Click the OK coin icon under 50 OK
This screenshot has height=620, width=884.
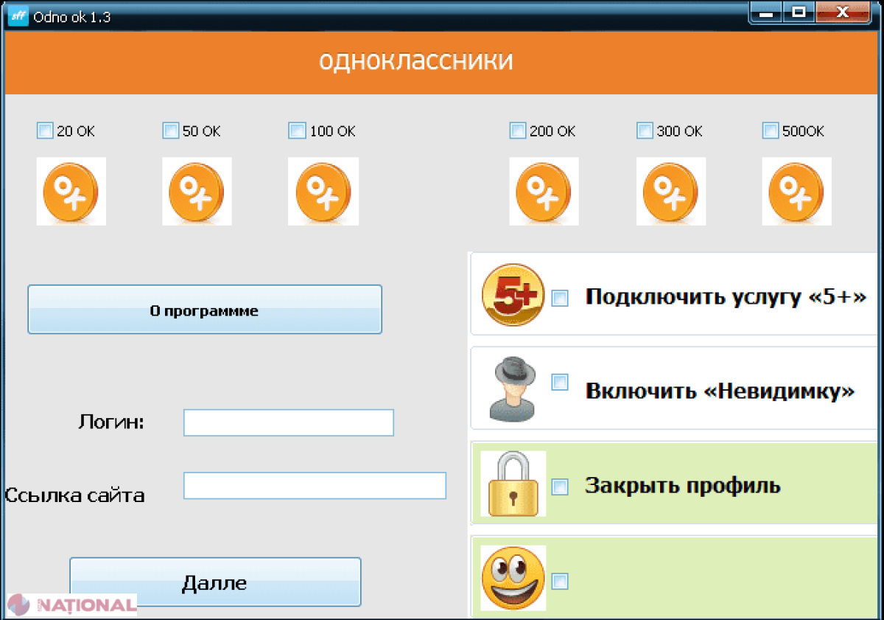(197, 191)
